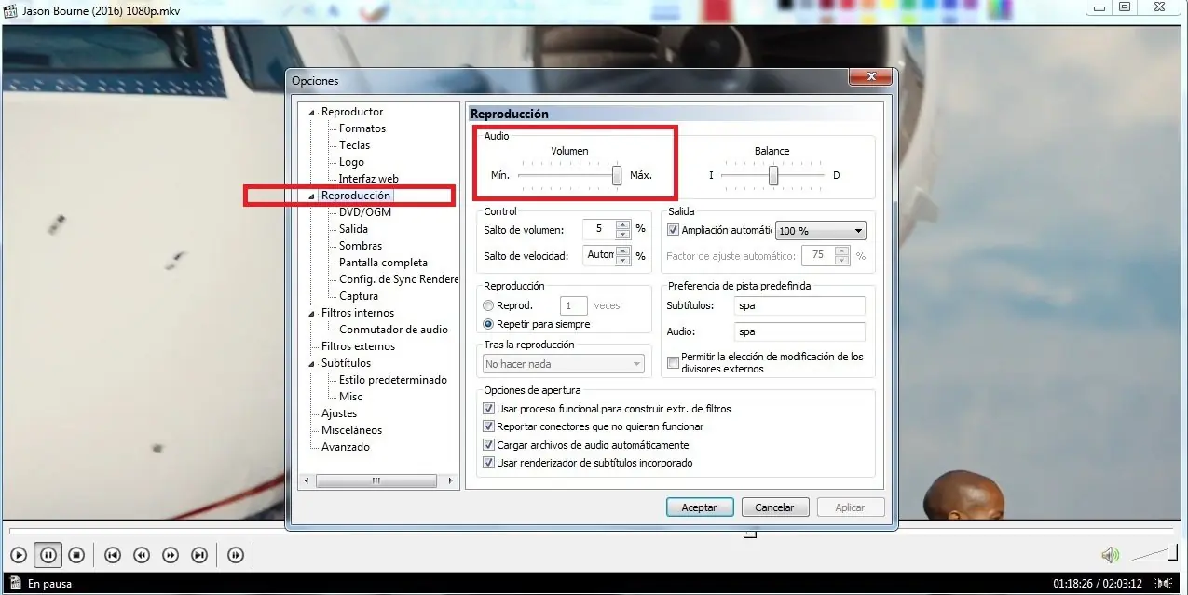Click the Play button in the player toolbar

19,556
